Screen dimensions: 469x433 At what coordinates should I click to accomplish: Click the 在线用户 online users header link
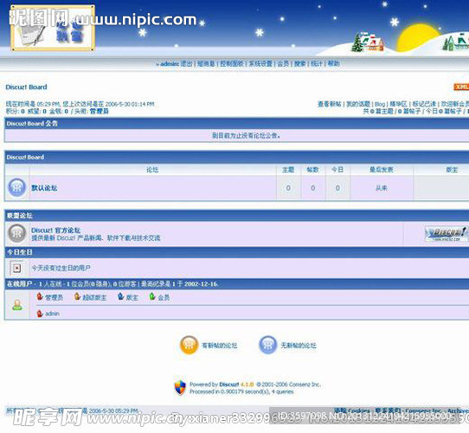(x=19, y=284)
